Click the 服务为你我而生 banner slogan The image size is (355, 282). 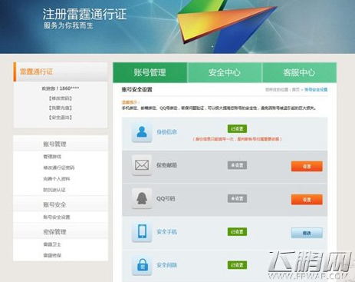(x=68, y=25)
